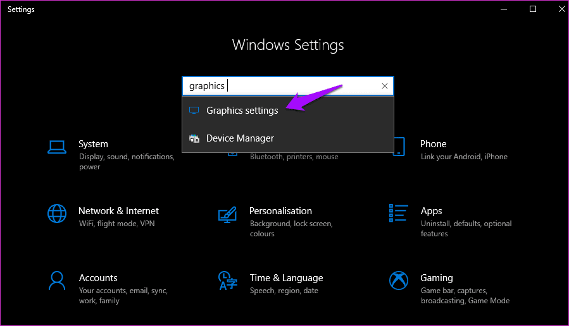Click 'WiFi, flight mode, VPN' description
Viewport: 569px width, 326px height.
[117, 224]
